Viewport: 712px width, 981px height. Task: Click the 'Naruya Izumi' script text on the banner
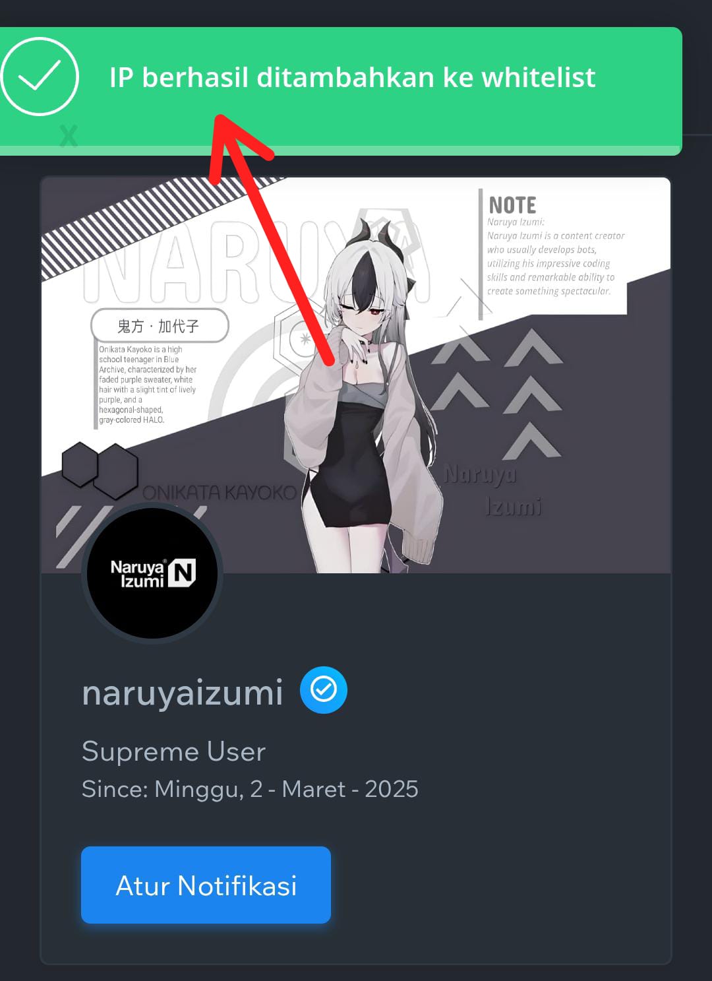493,490
